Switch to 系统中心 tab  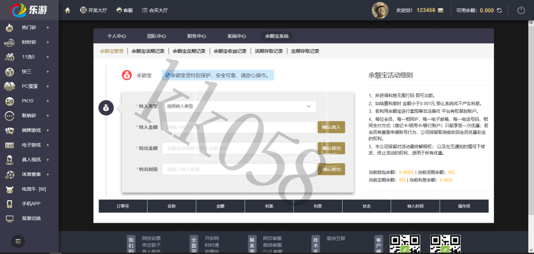[237, 36]
